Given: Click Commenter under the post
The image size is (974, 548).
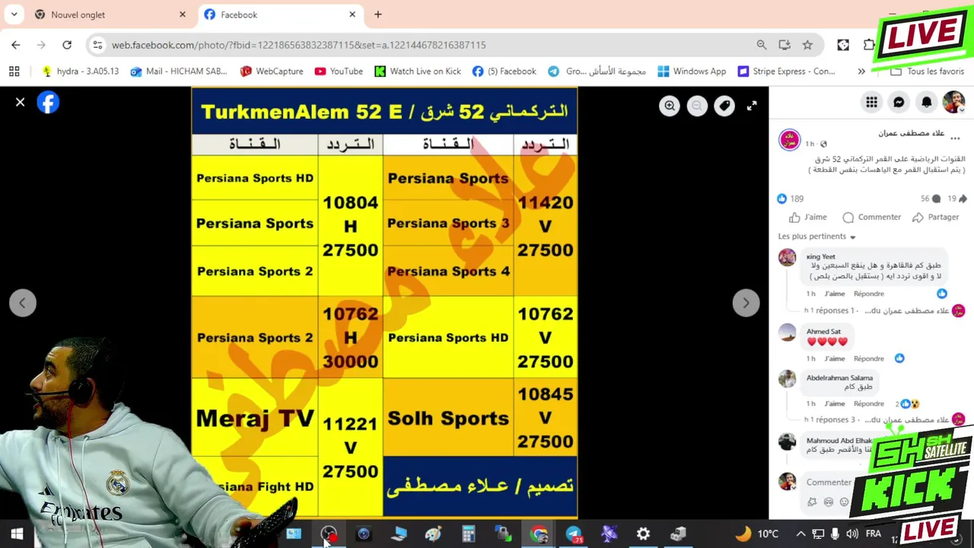Looking at the screenshot, I should pyautogui.click(x=871, y=217).
